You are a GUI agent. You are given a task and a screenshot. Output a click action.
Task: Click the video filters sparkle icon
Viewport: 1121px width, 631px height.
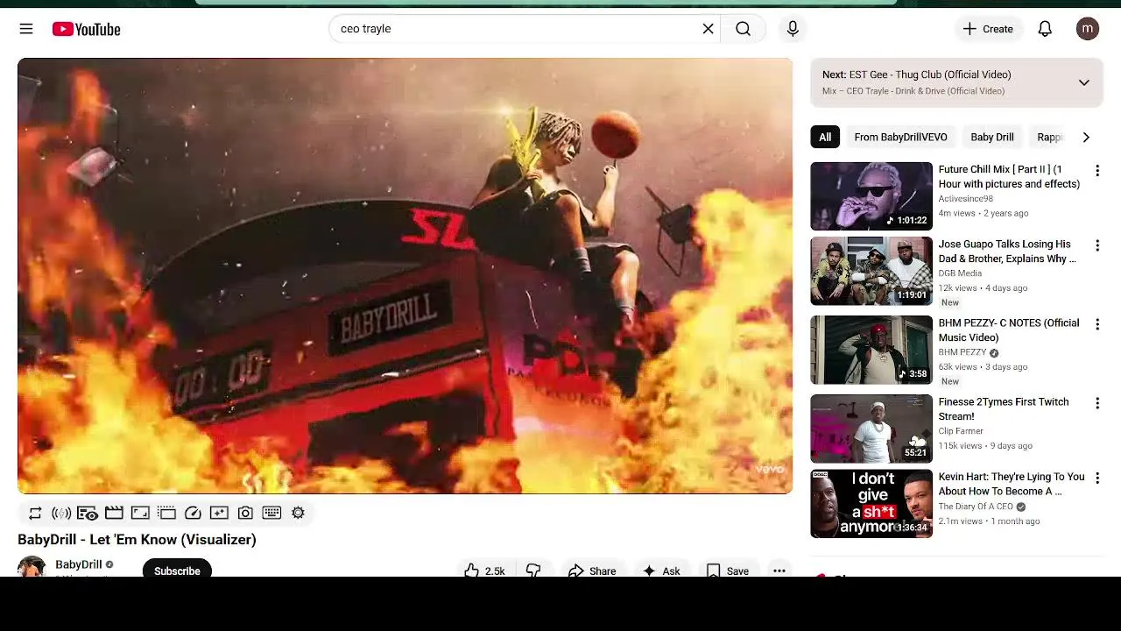pyautogui.click(x=219, y=513)
